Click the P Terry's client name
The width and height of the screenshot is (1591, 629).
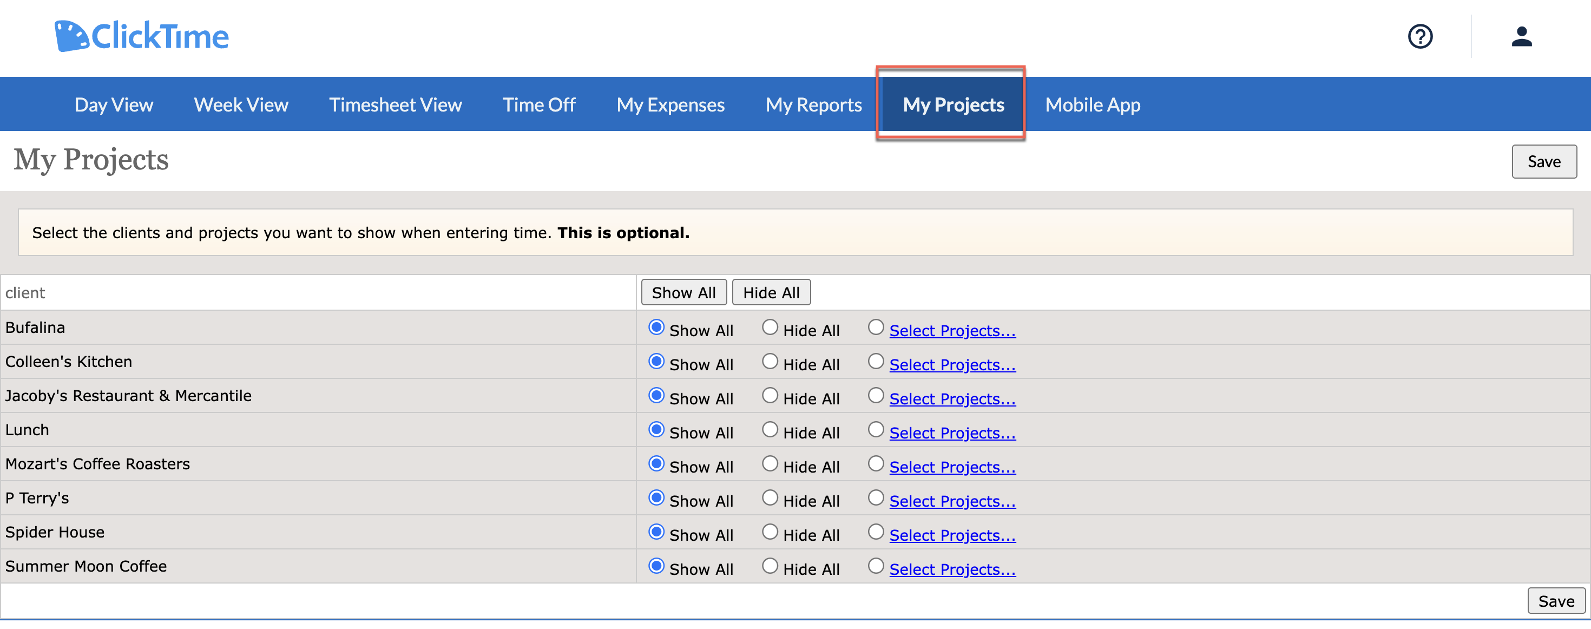pos(37,497)
